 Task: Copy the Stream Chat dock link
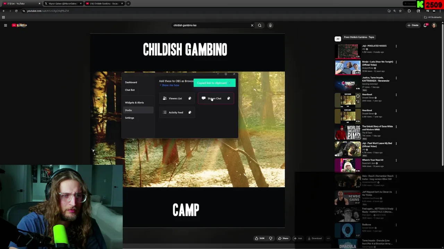(x=229, y=99)
